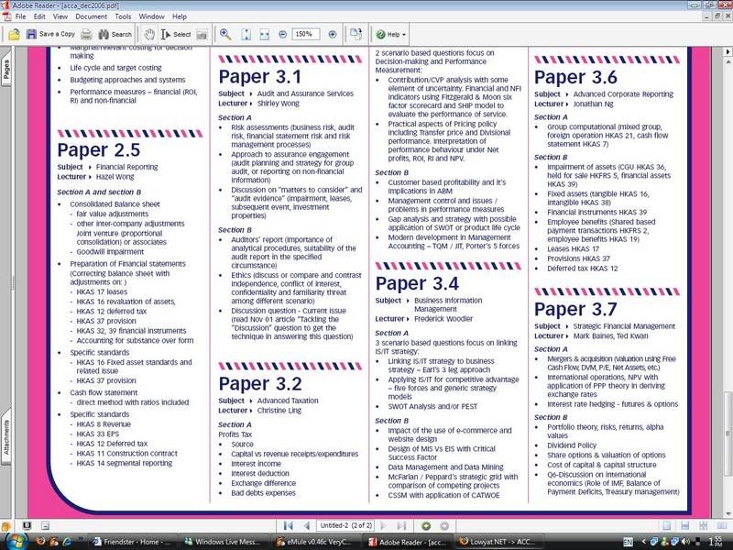
Task: Open the Window menu
Action: coord(151,16)
